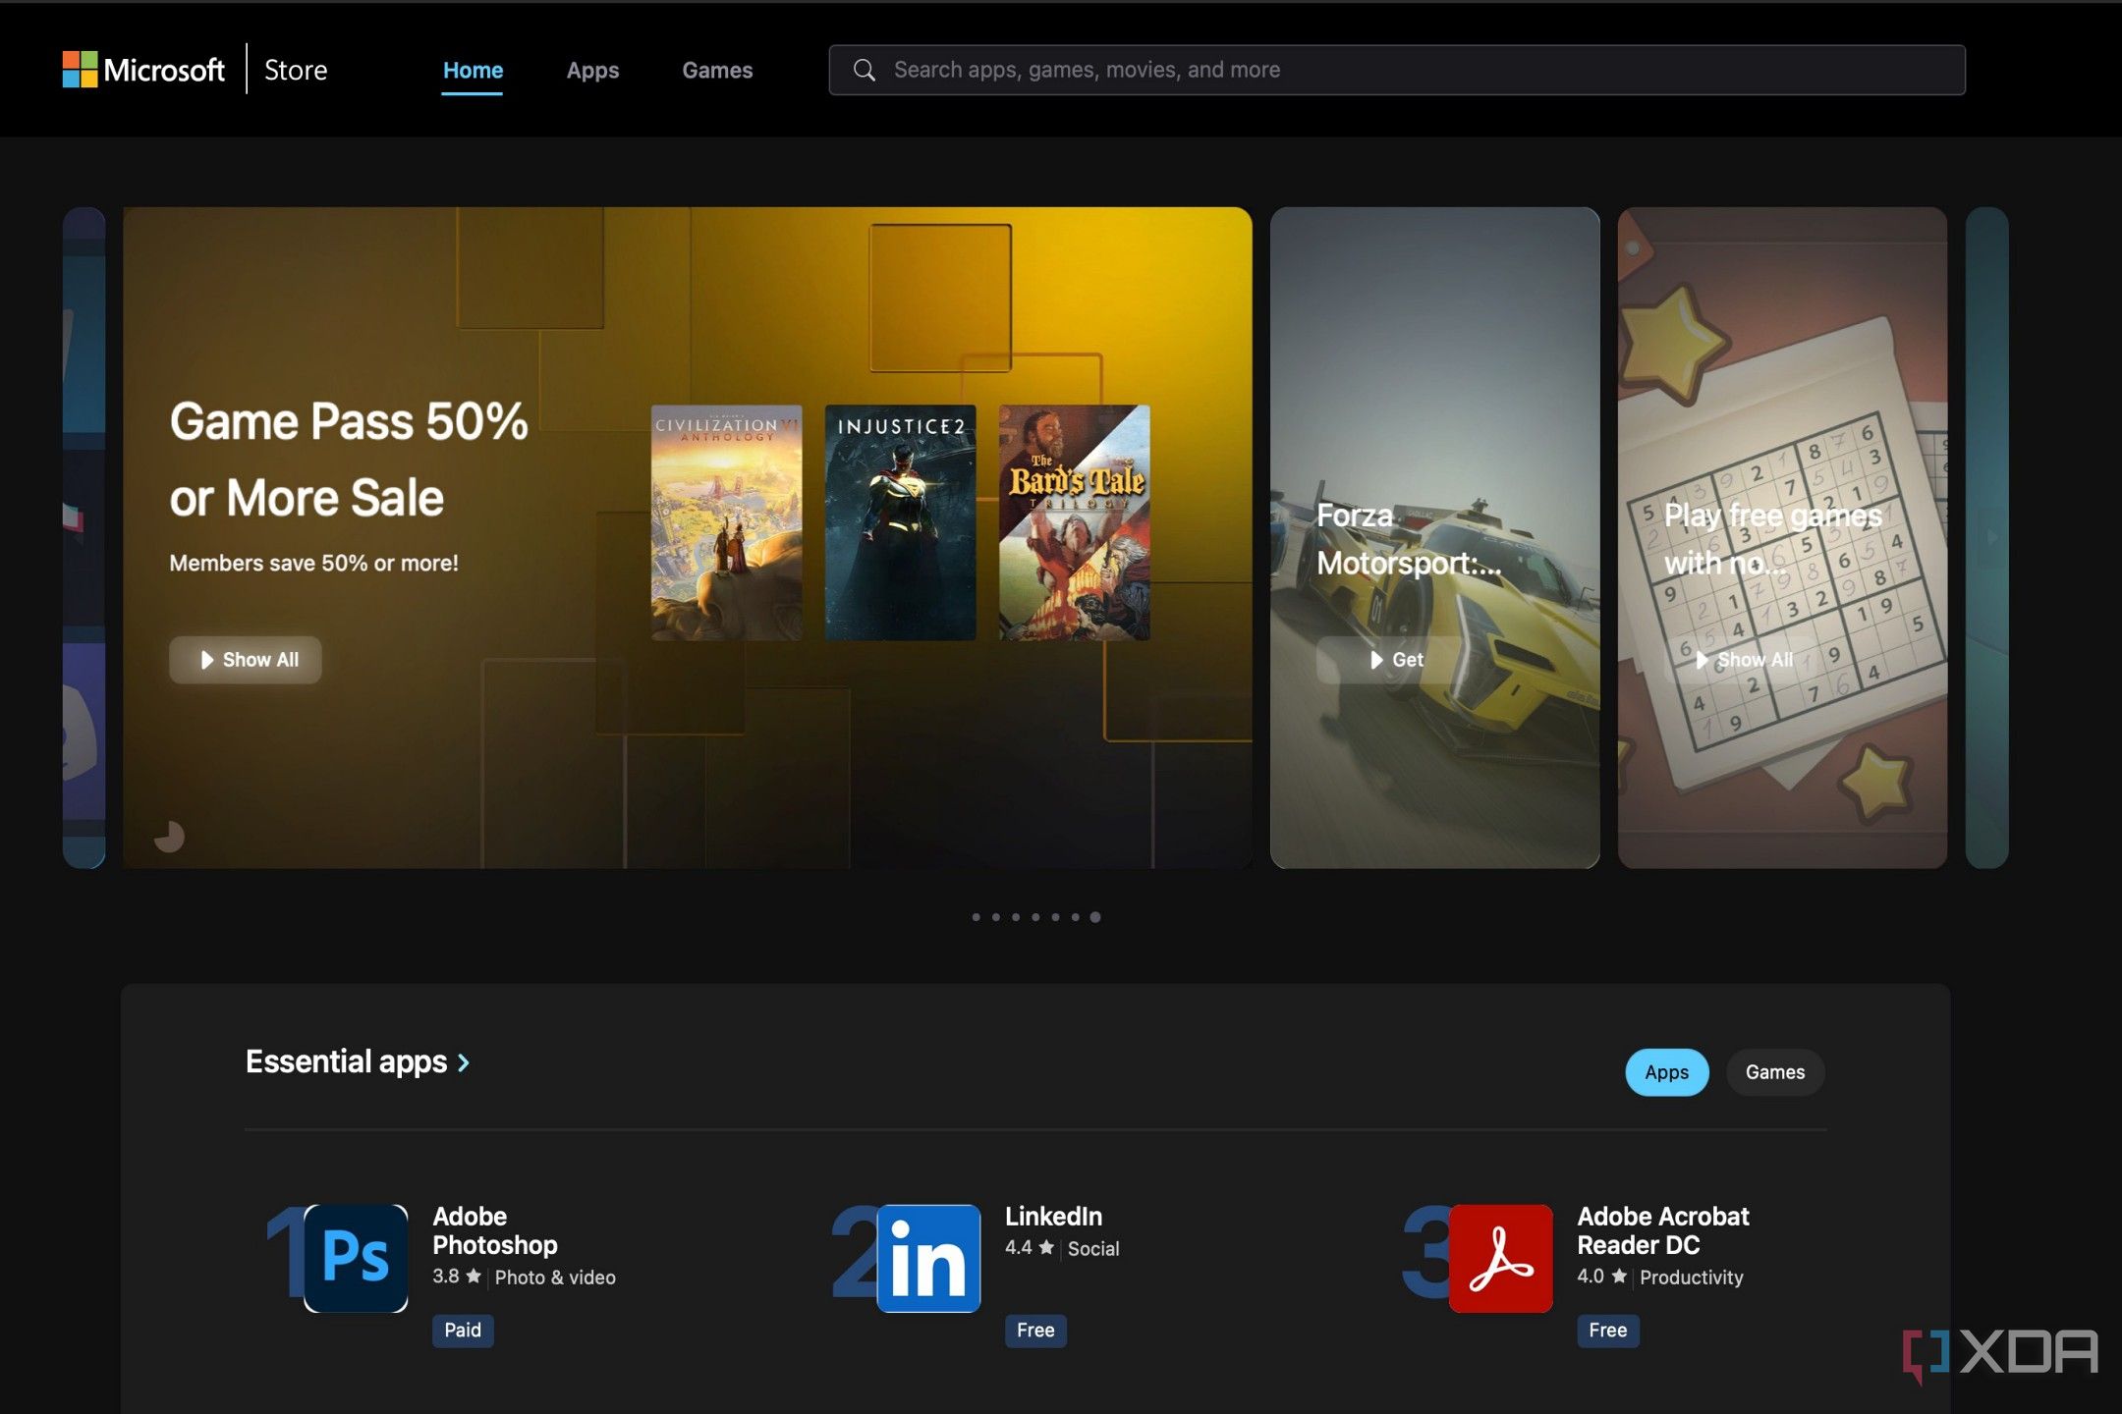The width and height of the screenshot is (2122, 1414).
Task: Click the search input field
Action: pos(1397,70)
